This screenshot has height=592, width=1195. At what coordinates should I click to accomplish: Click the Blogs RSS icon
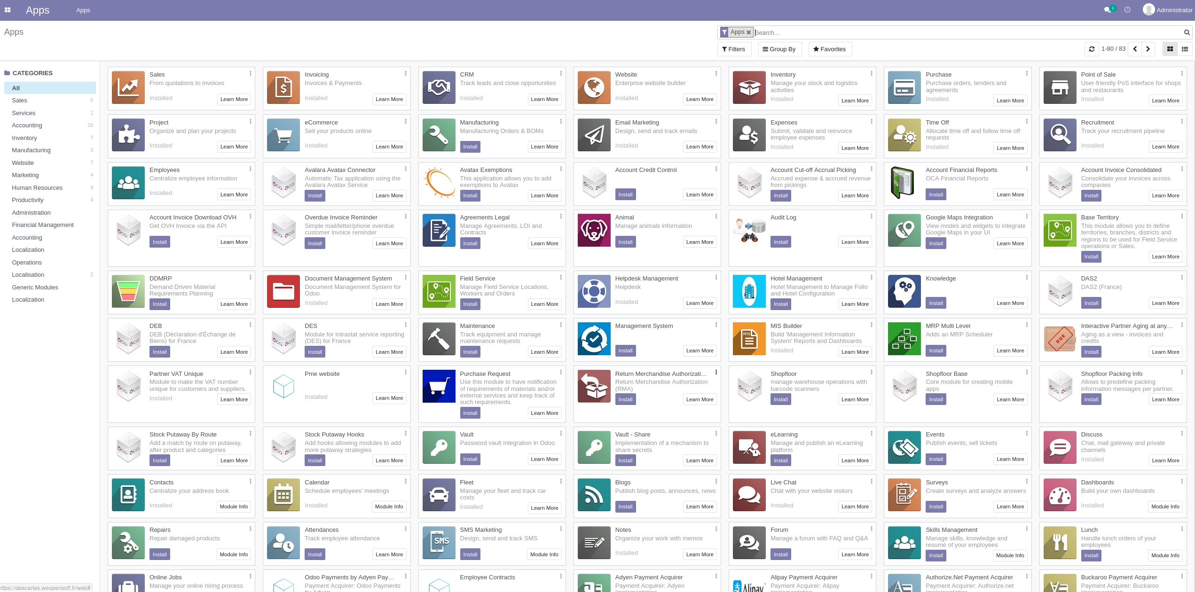click(594, 495)
